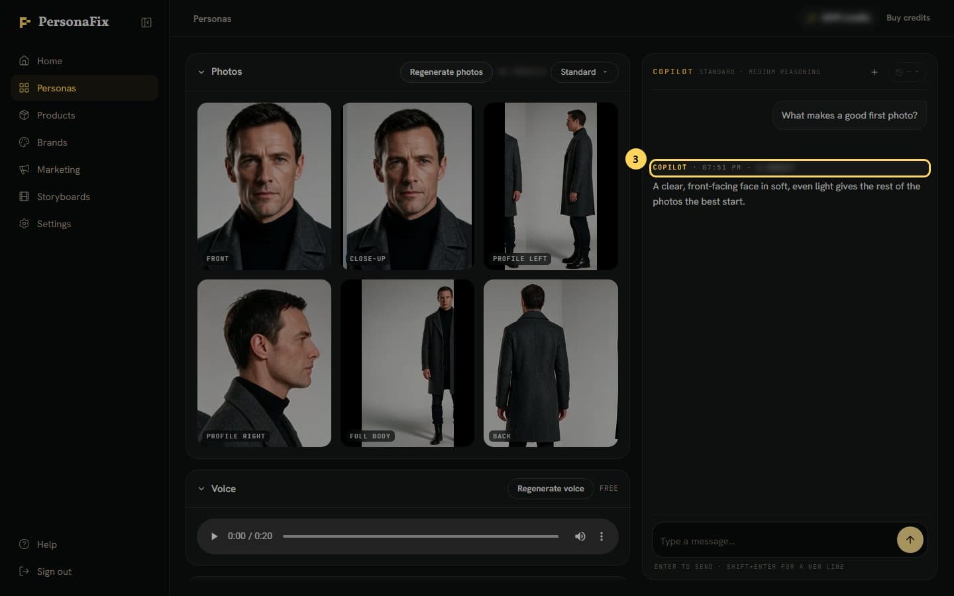
Task: Open the CLOSE-UP photo thumbnail
Action: tap(407, 186)
